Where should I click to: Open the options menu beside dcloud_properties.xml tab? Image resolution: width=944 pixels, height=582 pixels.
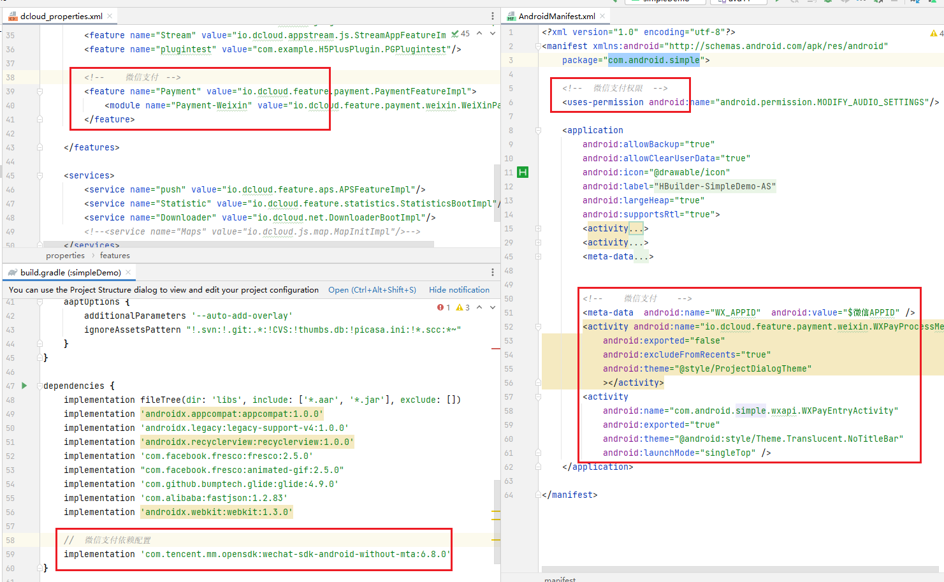[492, 16]
